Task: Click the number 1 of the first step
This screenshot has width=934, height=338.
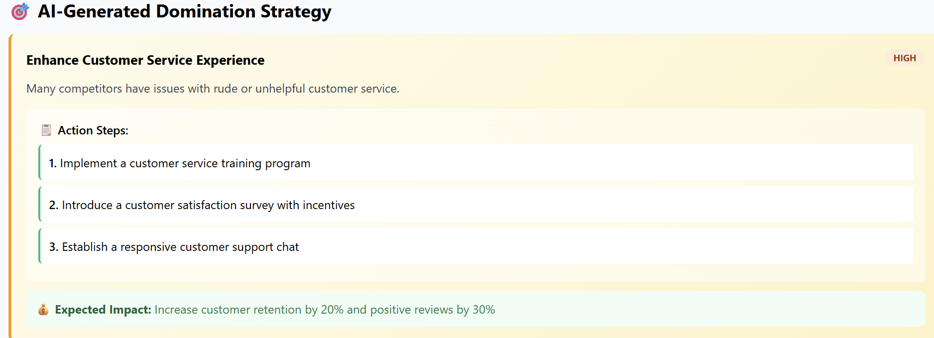Action: coord(52,163)
